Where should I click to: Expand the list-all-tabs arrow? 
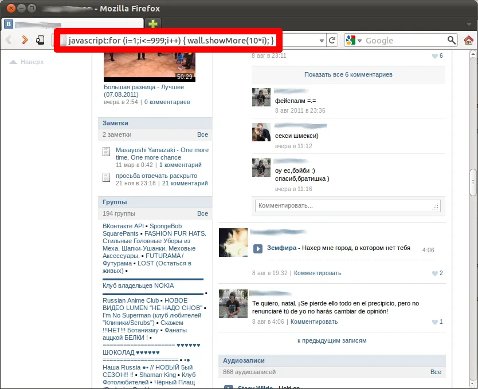click(469, 24)
